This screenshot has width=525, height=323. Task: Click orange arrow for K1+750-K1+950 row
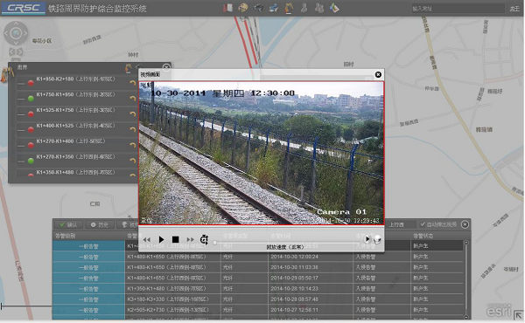pos(133,98)
